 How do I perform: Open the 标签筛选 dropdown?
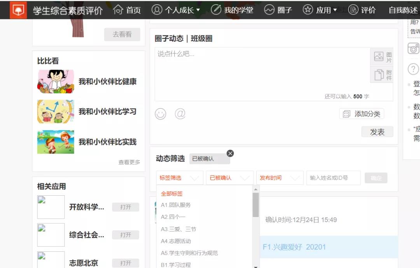[180, 178]
